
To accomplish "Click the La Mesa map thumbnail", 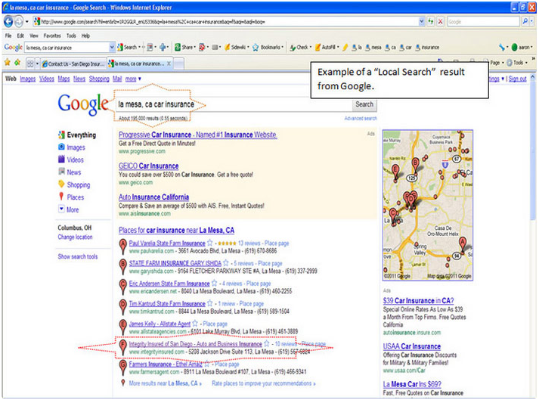I will coord(428,206).
